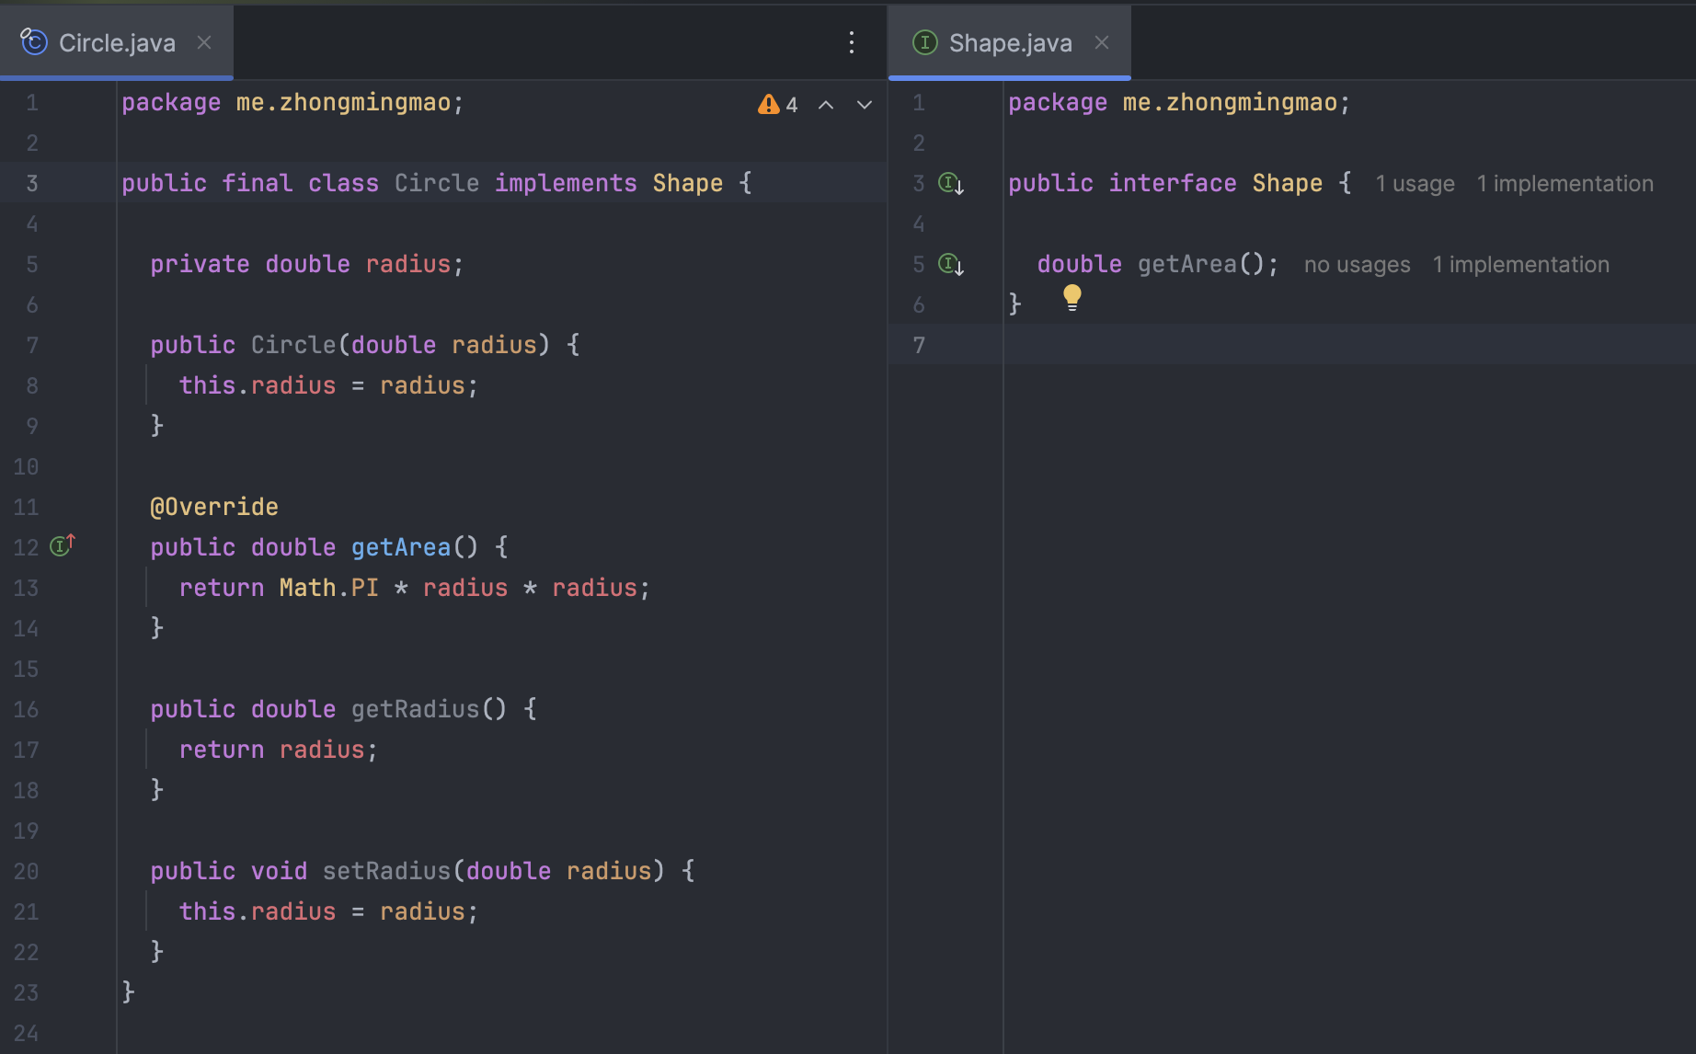Switch to the Circle.java tab

click(x=117, y=43)
